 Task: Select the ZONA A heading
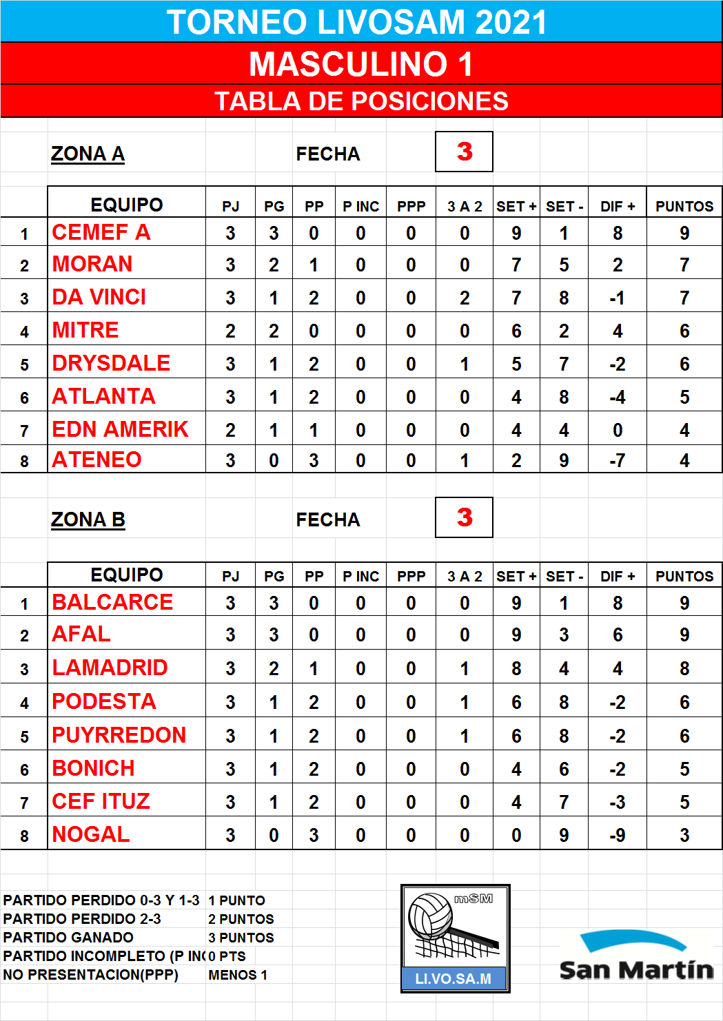(x=88, y=154)
